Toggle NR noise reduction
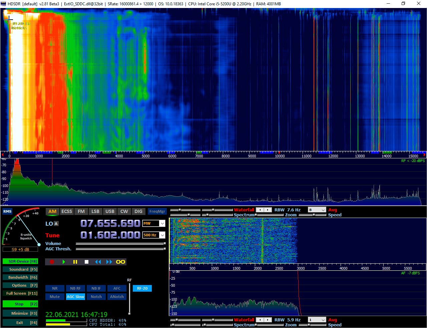Screen dimensions: 427x328 55,288
